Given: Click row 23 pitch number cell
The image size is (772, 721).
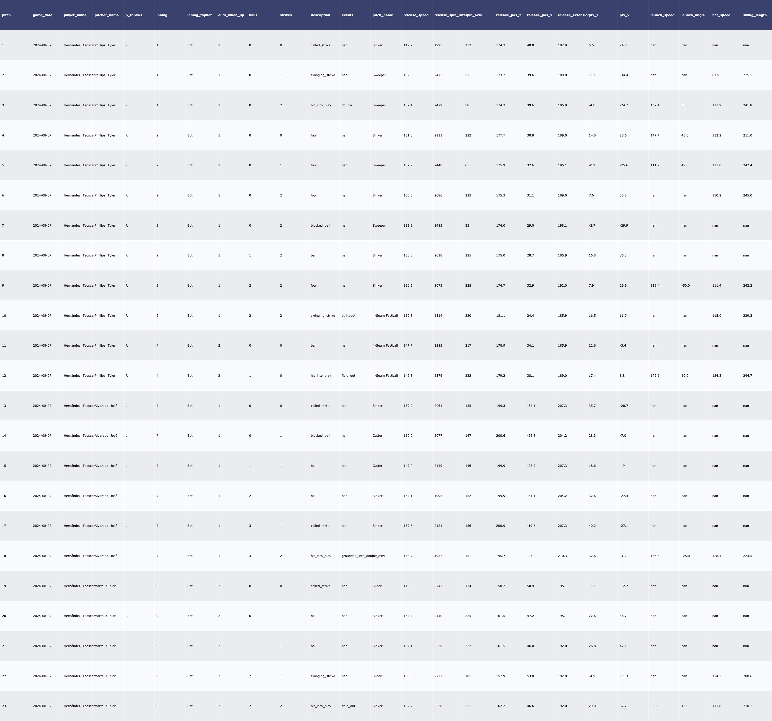Looking at the screenshot, I should 4,706.
